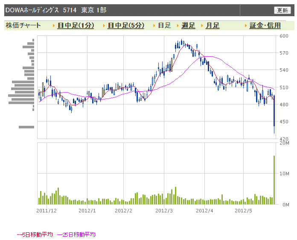Click the 600 price axis label
Screen dimensions: 297x240
[x=284, y=36]
